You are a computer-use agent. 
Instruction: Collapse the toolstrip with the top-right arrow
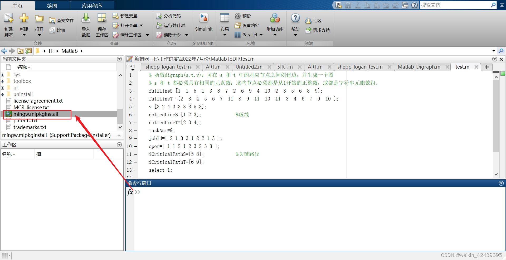tap(502, 5)
